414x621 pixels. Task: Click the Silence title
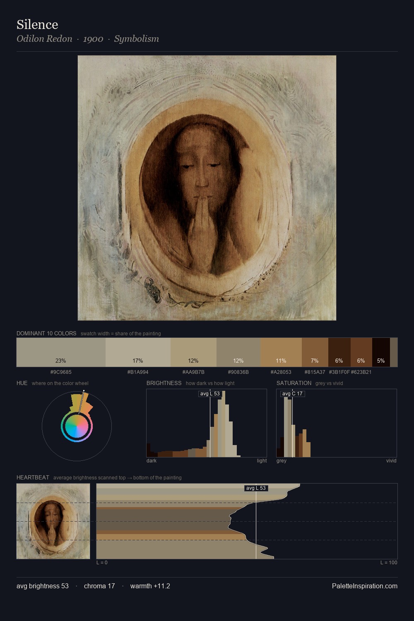(37, 24)
